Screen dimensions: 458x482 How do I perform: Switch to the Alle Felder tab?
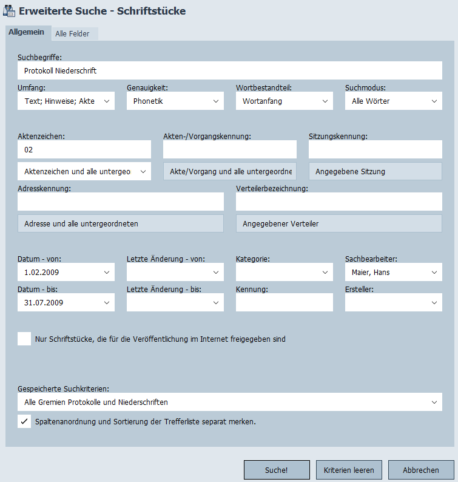pyautogui.click(x=72, y=34)
